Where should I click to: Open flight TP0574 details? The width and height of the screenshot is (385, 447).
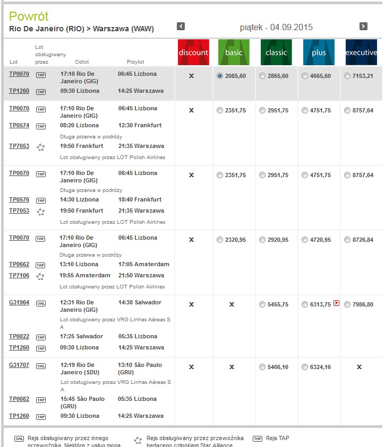click(19, 125)
